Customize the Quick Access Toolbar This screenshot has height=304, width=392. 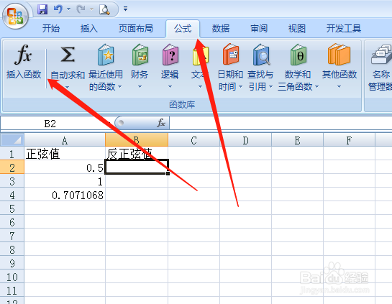pos(125,9)
